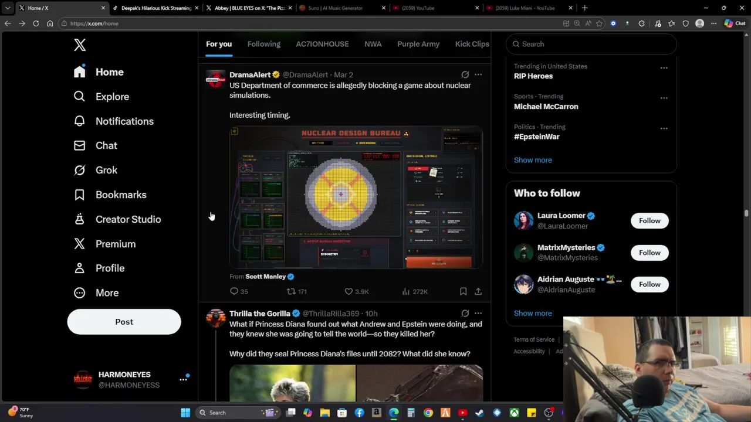Click Show more under trending topics

point(533,160)
